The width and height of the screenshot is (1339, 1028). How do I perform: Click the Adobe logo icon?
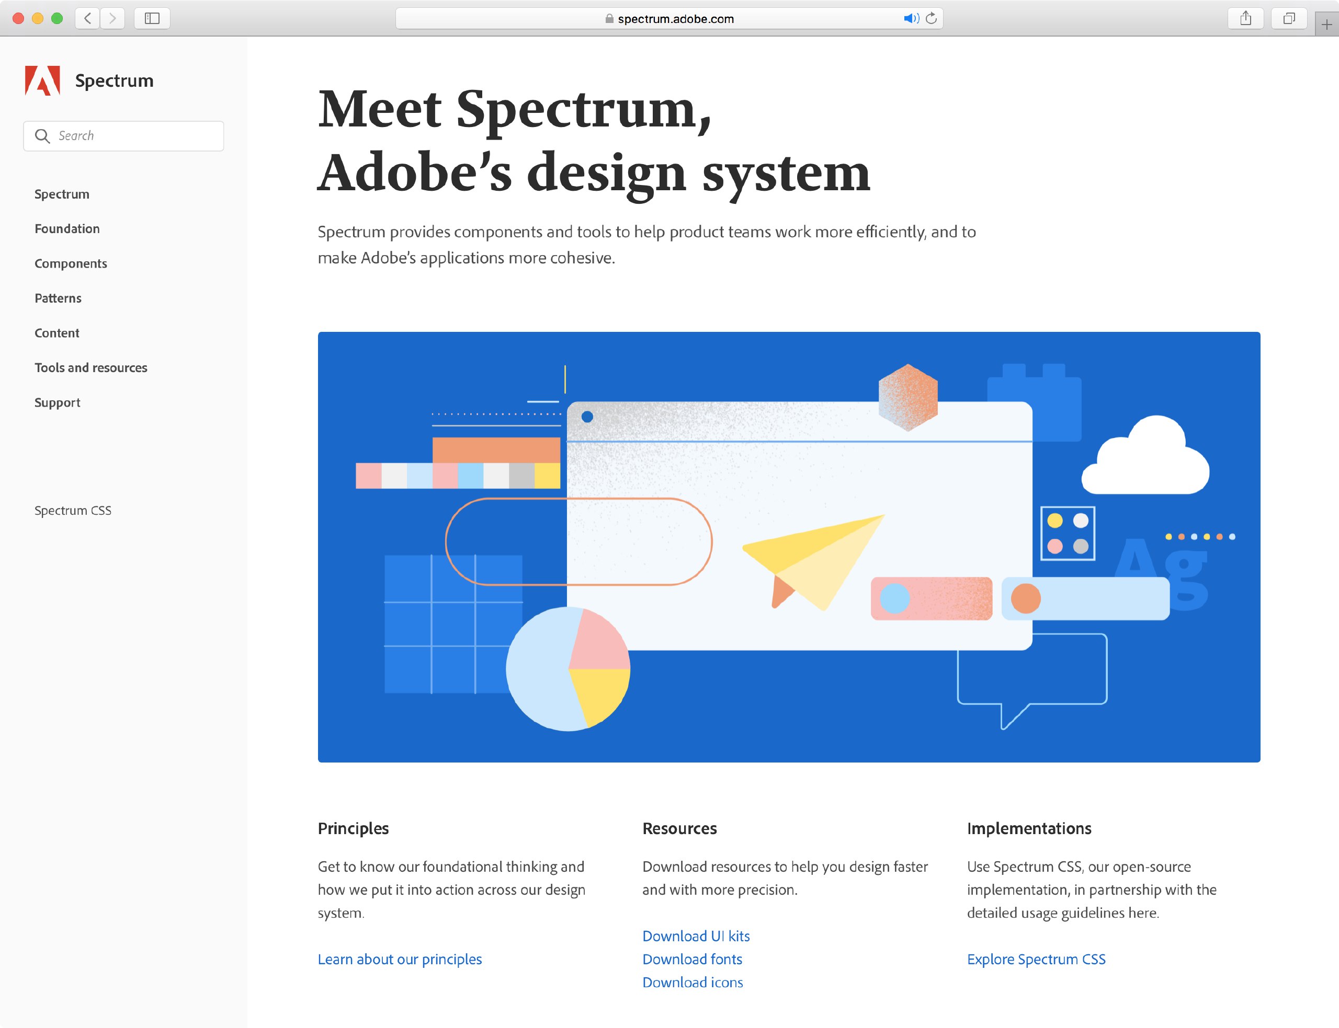coord(42,80)
